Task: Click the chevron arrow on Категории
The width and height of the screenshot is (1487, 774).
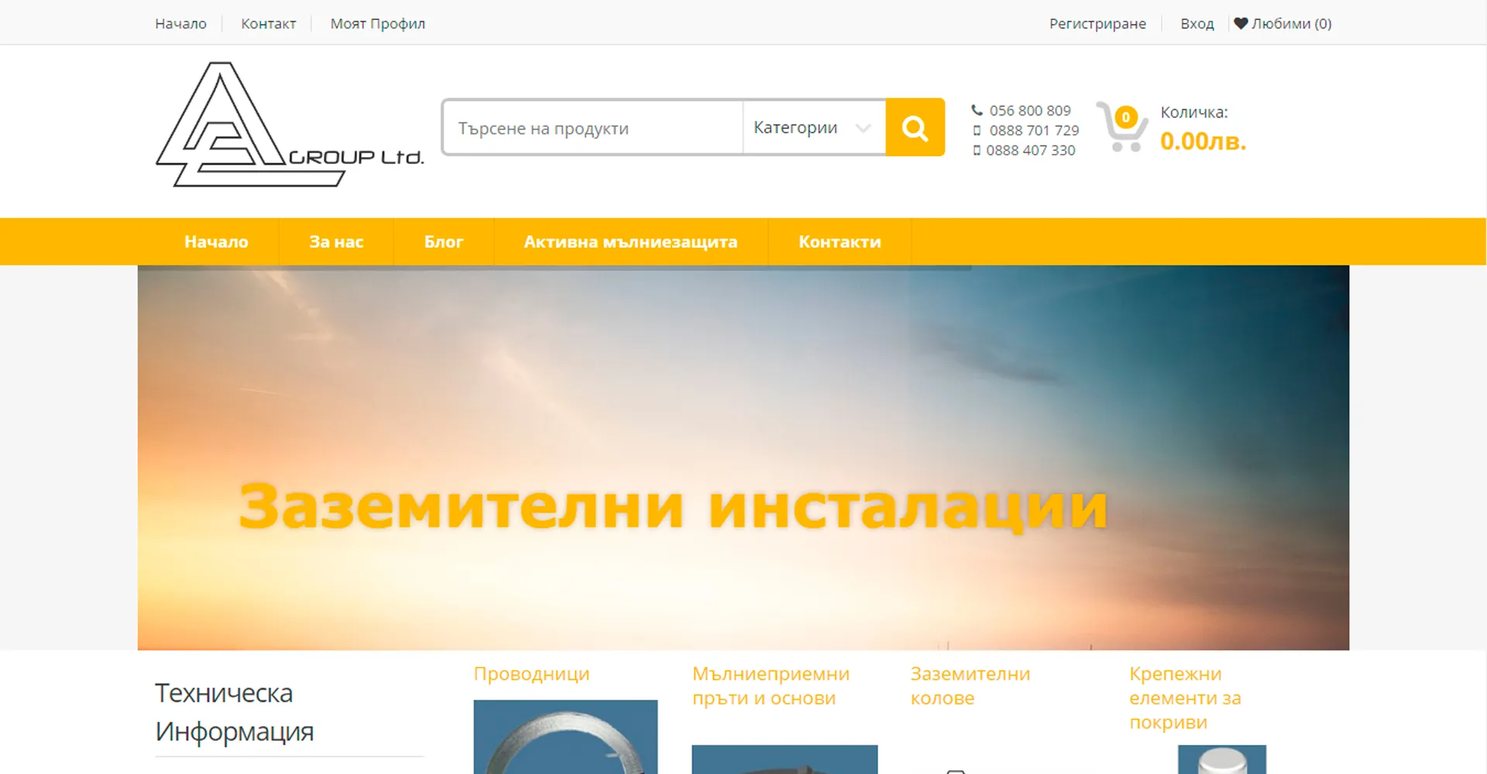Action: [x=862, y=127]
